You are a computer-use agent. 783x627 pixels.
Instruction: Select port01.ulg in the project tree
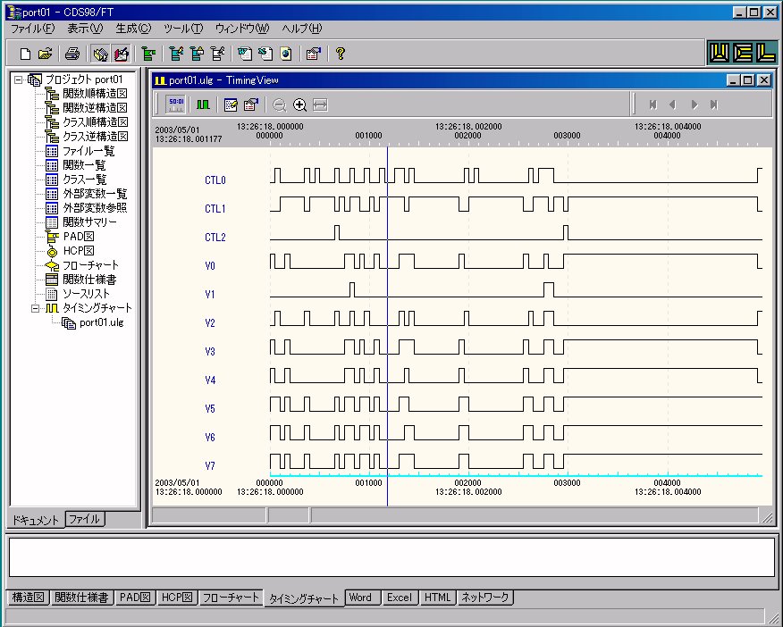[x=100, y=322]
